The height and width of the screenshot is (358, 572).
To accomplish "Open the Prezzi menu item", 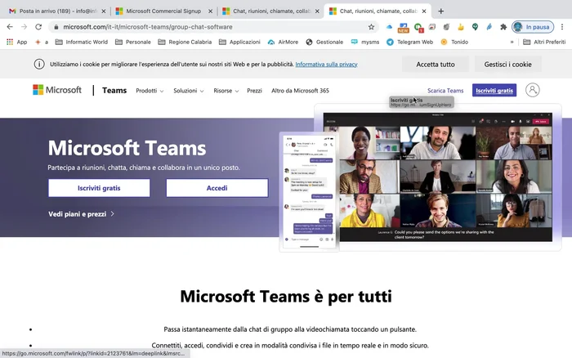I will pos(254,91).
